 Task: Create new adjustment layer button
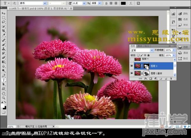(156, 79)
